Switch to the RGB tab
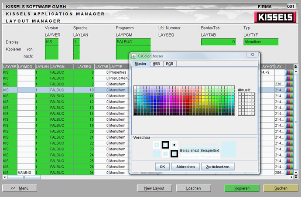Screen dimensions: 301x197 pos(170,64)
